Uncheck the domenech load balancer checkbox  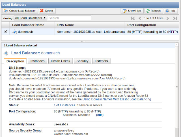[x=6, y=31]
